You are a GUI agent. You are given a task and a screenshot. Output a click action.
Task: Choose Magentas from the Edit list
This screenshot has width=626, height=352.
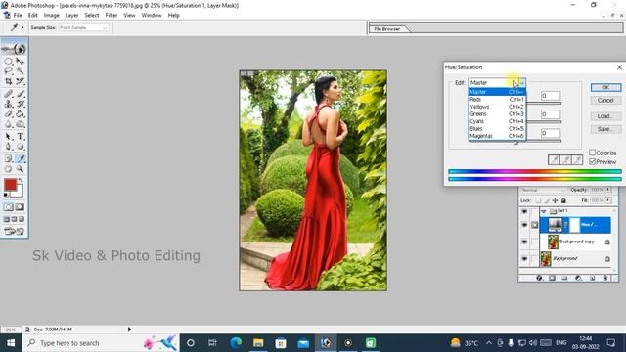click(497, 136)
